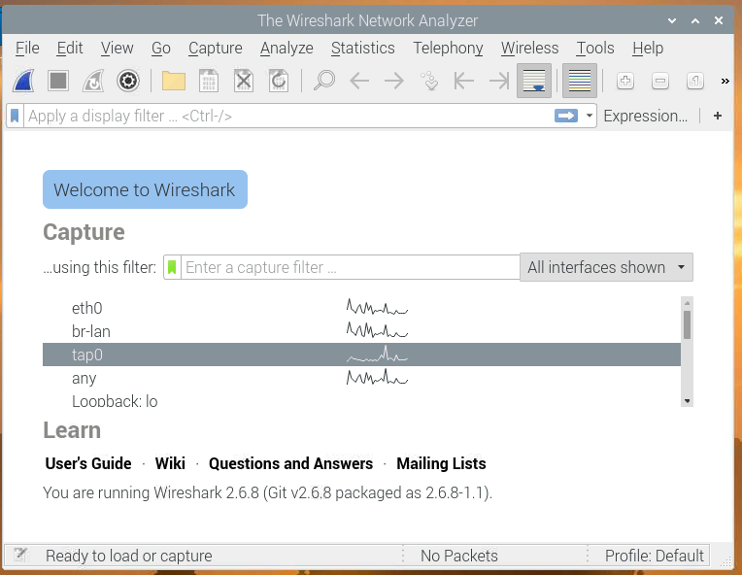This screenshot has height=575, width=742.
Task: Find a packet with the magnifier icon
Action: coord(324,81)
